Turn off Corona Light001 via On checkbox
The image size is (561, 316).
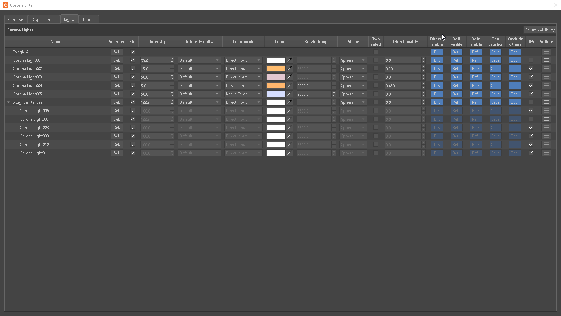(x=133, y=60)
